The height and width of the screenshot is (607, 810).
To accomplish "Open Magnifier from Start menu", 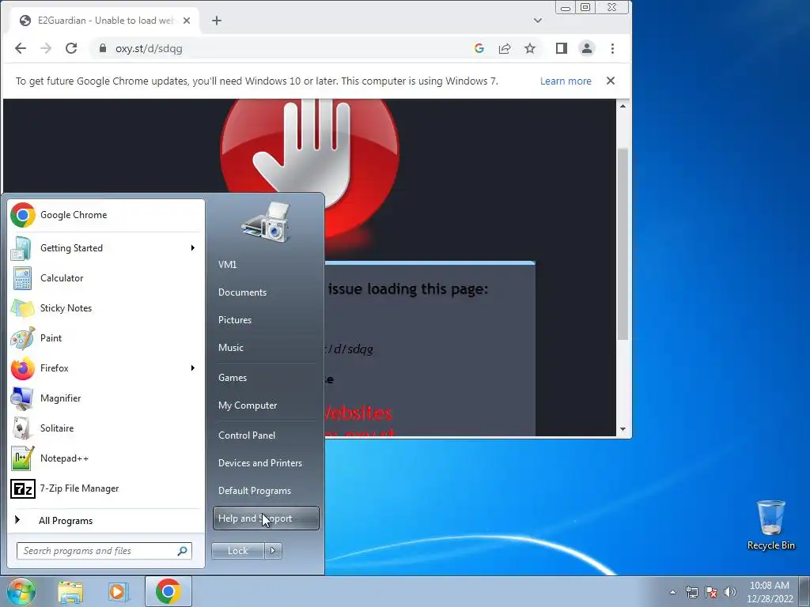I will point(106,398).
